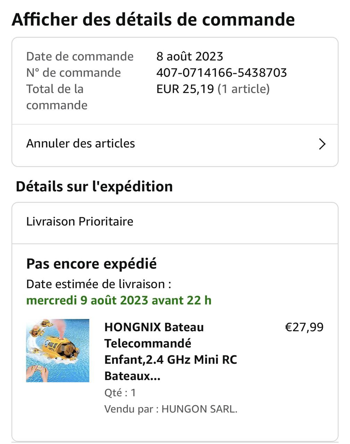This screenshot has height=444, width=350.
Task: Tap the order number 407-0714166-5438703
Action: click(x=222, y=73)
